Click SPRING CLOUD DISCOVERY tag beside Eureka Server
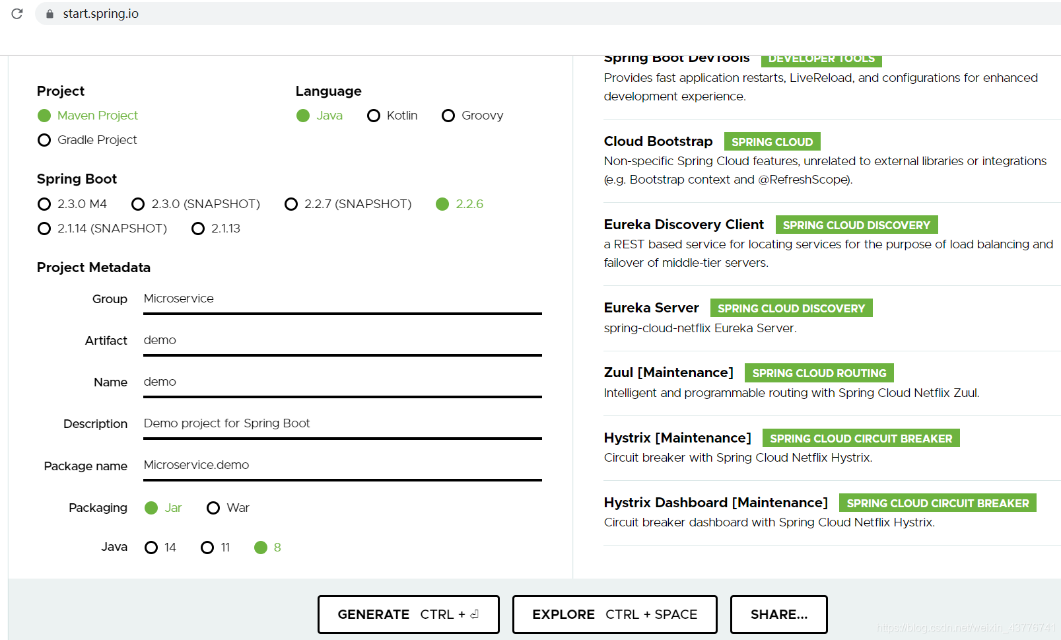Image resolution: width=1061 pixels, height=640 pixels. pyautogui.click(x=791, y=308)
